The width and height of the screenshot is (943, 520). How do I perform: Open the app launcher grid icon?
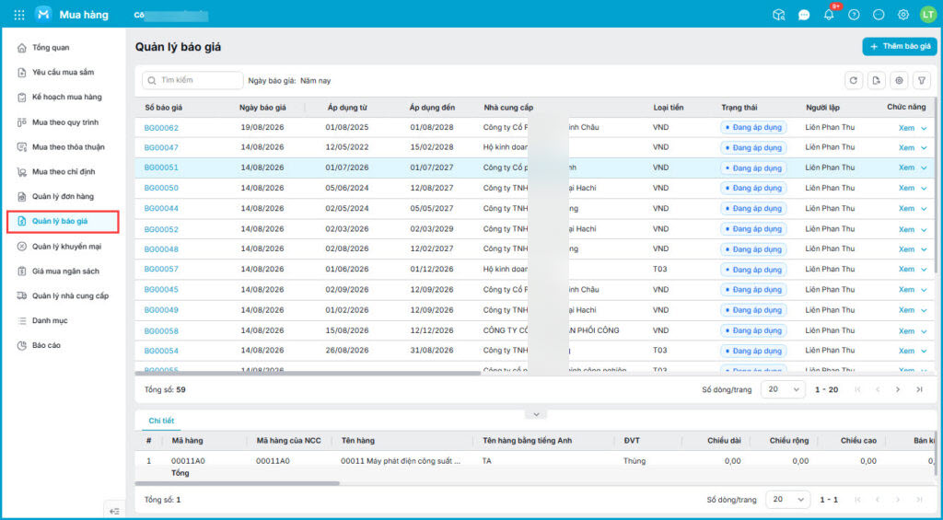tap(19, 15)
